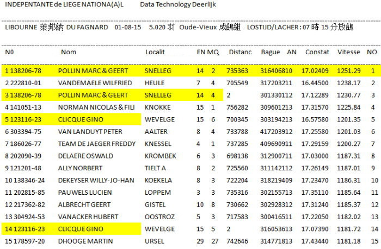Click the clocking time 17.43440

tap(316, 240)
